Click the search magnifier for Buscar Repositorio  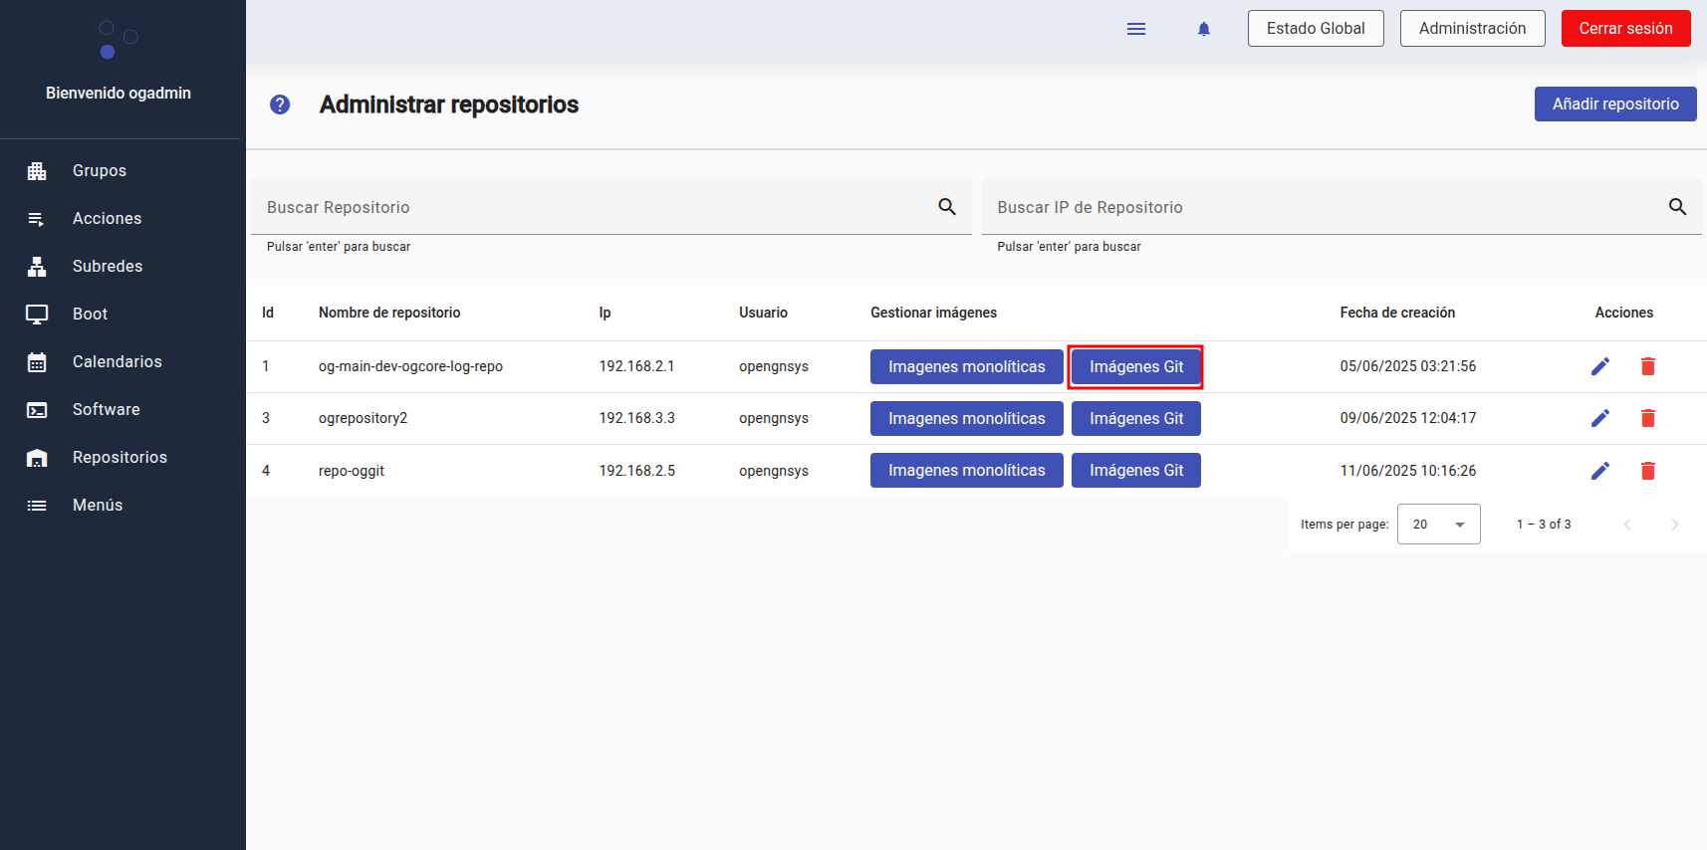[x=946, y=207]
